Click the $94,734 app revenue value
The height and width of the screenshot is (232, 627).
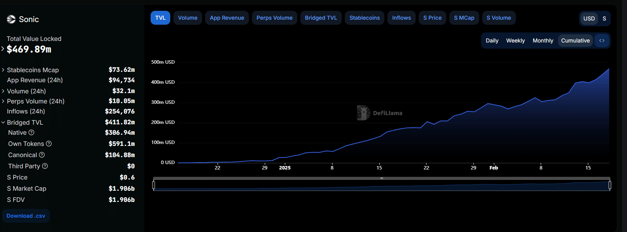pyautogui.click(x=122, y=80)
